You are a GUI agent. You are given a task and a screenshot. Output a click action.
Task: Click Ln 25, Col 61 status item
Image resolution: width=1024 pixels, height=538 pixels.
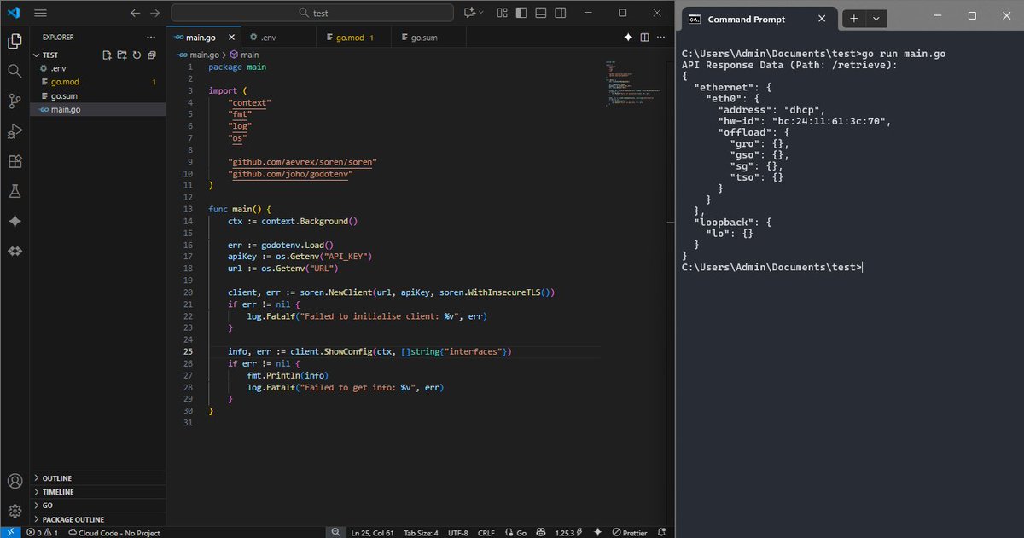(372, 532)
